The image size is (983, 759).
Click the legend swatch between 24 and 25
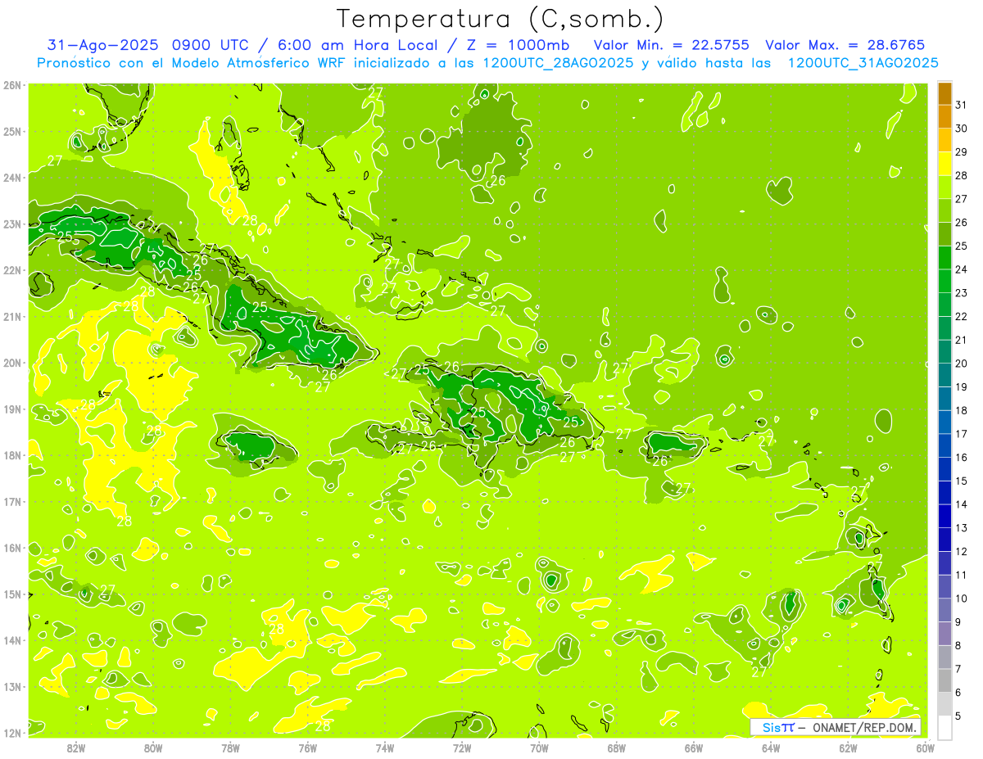click(944, 257)
